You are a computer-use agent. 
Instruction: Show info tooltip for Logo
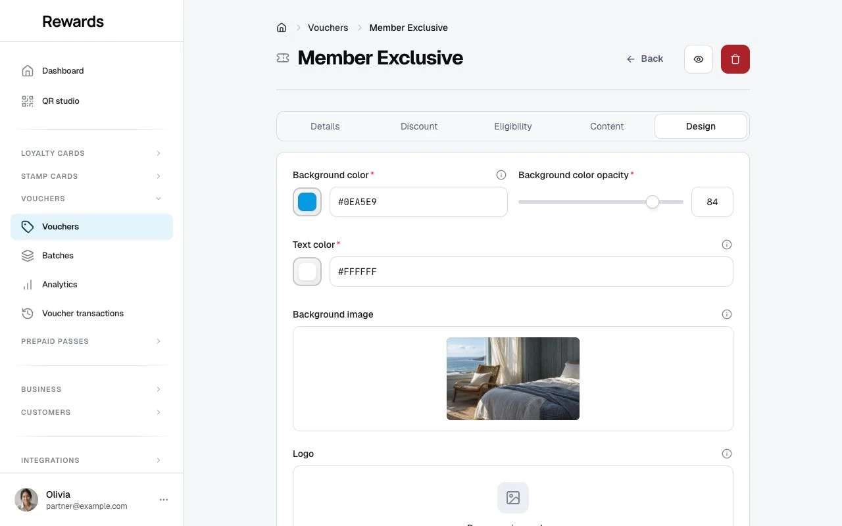tap(727, 454)
